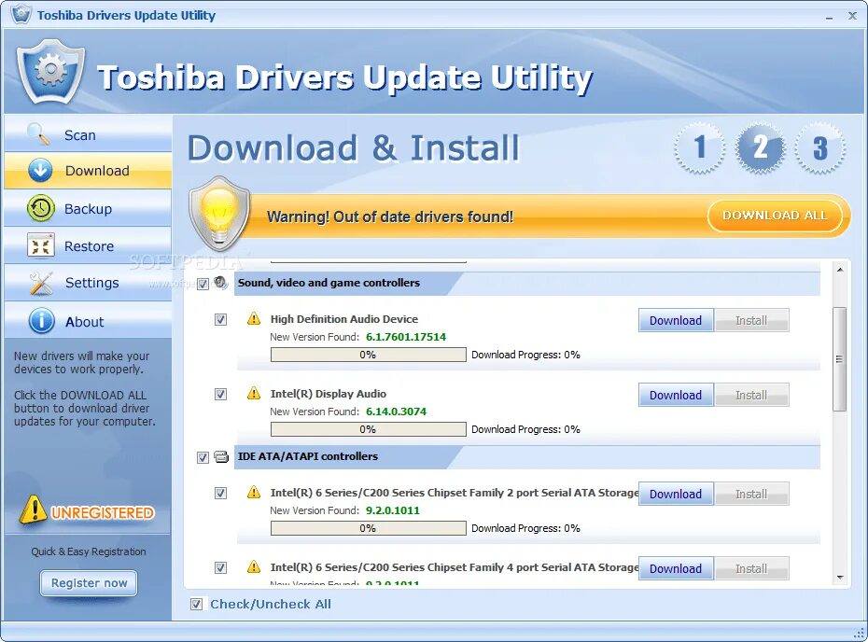Click warning icon beside 2 port Serial ATA Storage
This screenshot has width=868, height=642.
(254, 492)
